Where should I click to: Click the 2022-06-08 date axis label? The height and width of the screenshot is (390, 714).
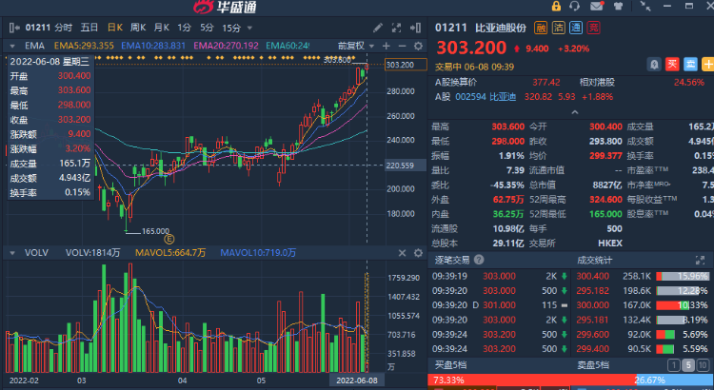coord(357,380)
